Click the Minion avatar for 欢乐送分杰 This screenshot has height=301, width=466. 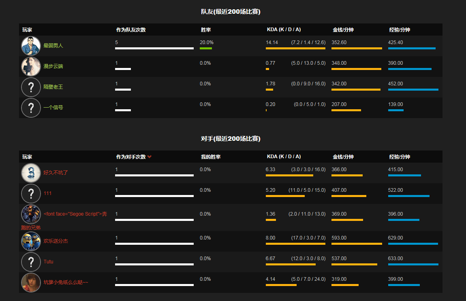31,241
